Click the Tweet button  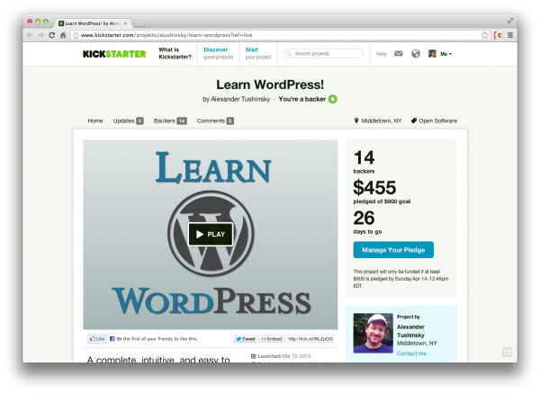pyautogui.click(x=245, y=339)
